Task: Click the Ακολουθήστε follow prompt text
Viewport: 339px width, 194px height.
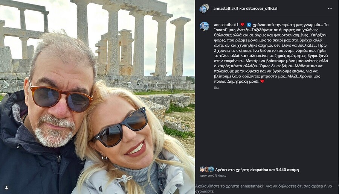Action: [267, 189]
